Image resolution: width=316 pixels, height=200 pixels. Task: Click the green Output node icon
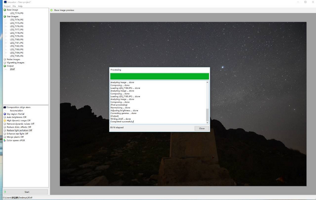[x=5, y=66]
